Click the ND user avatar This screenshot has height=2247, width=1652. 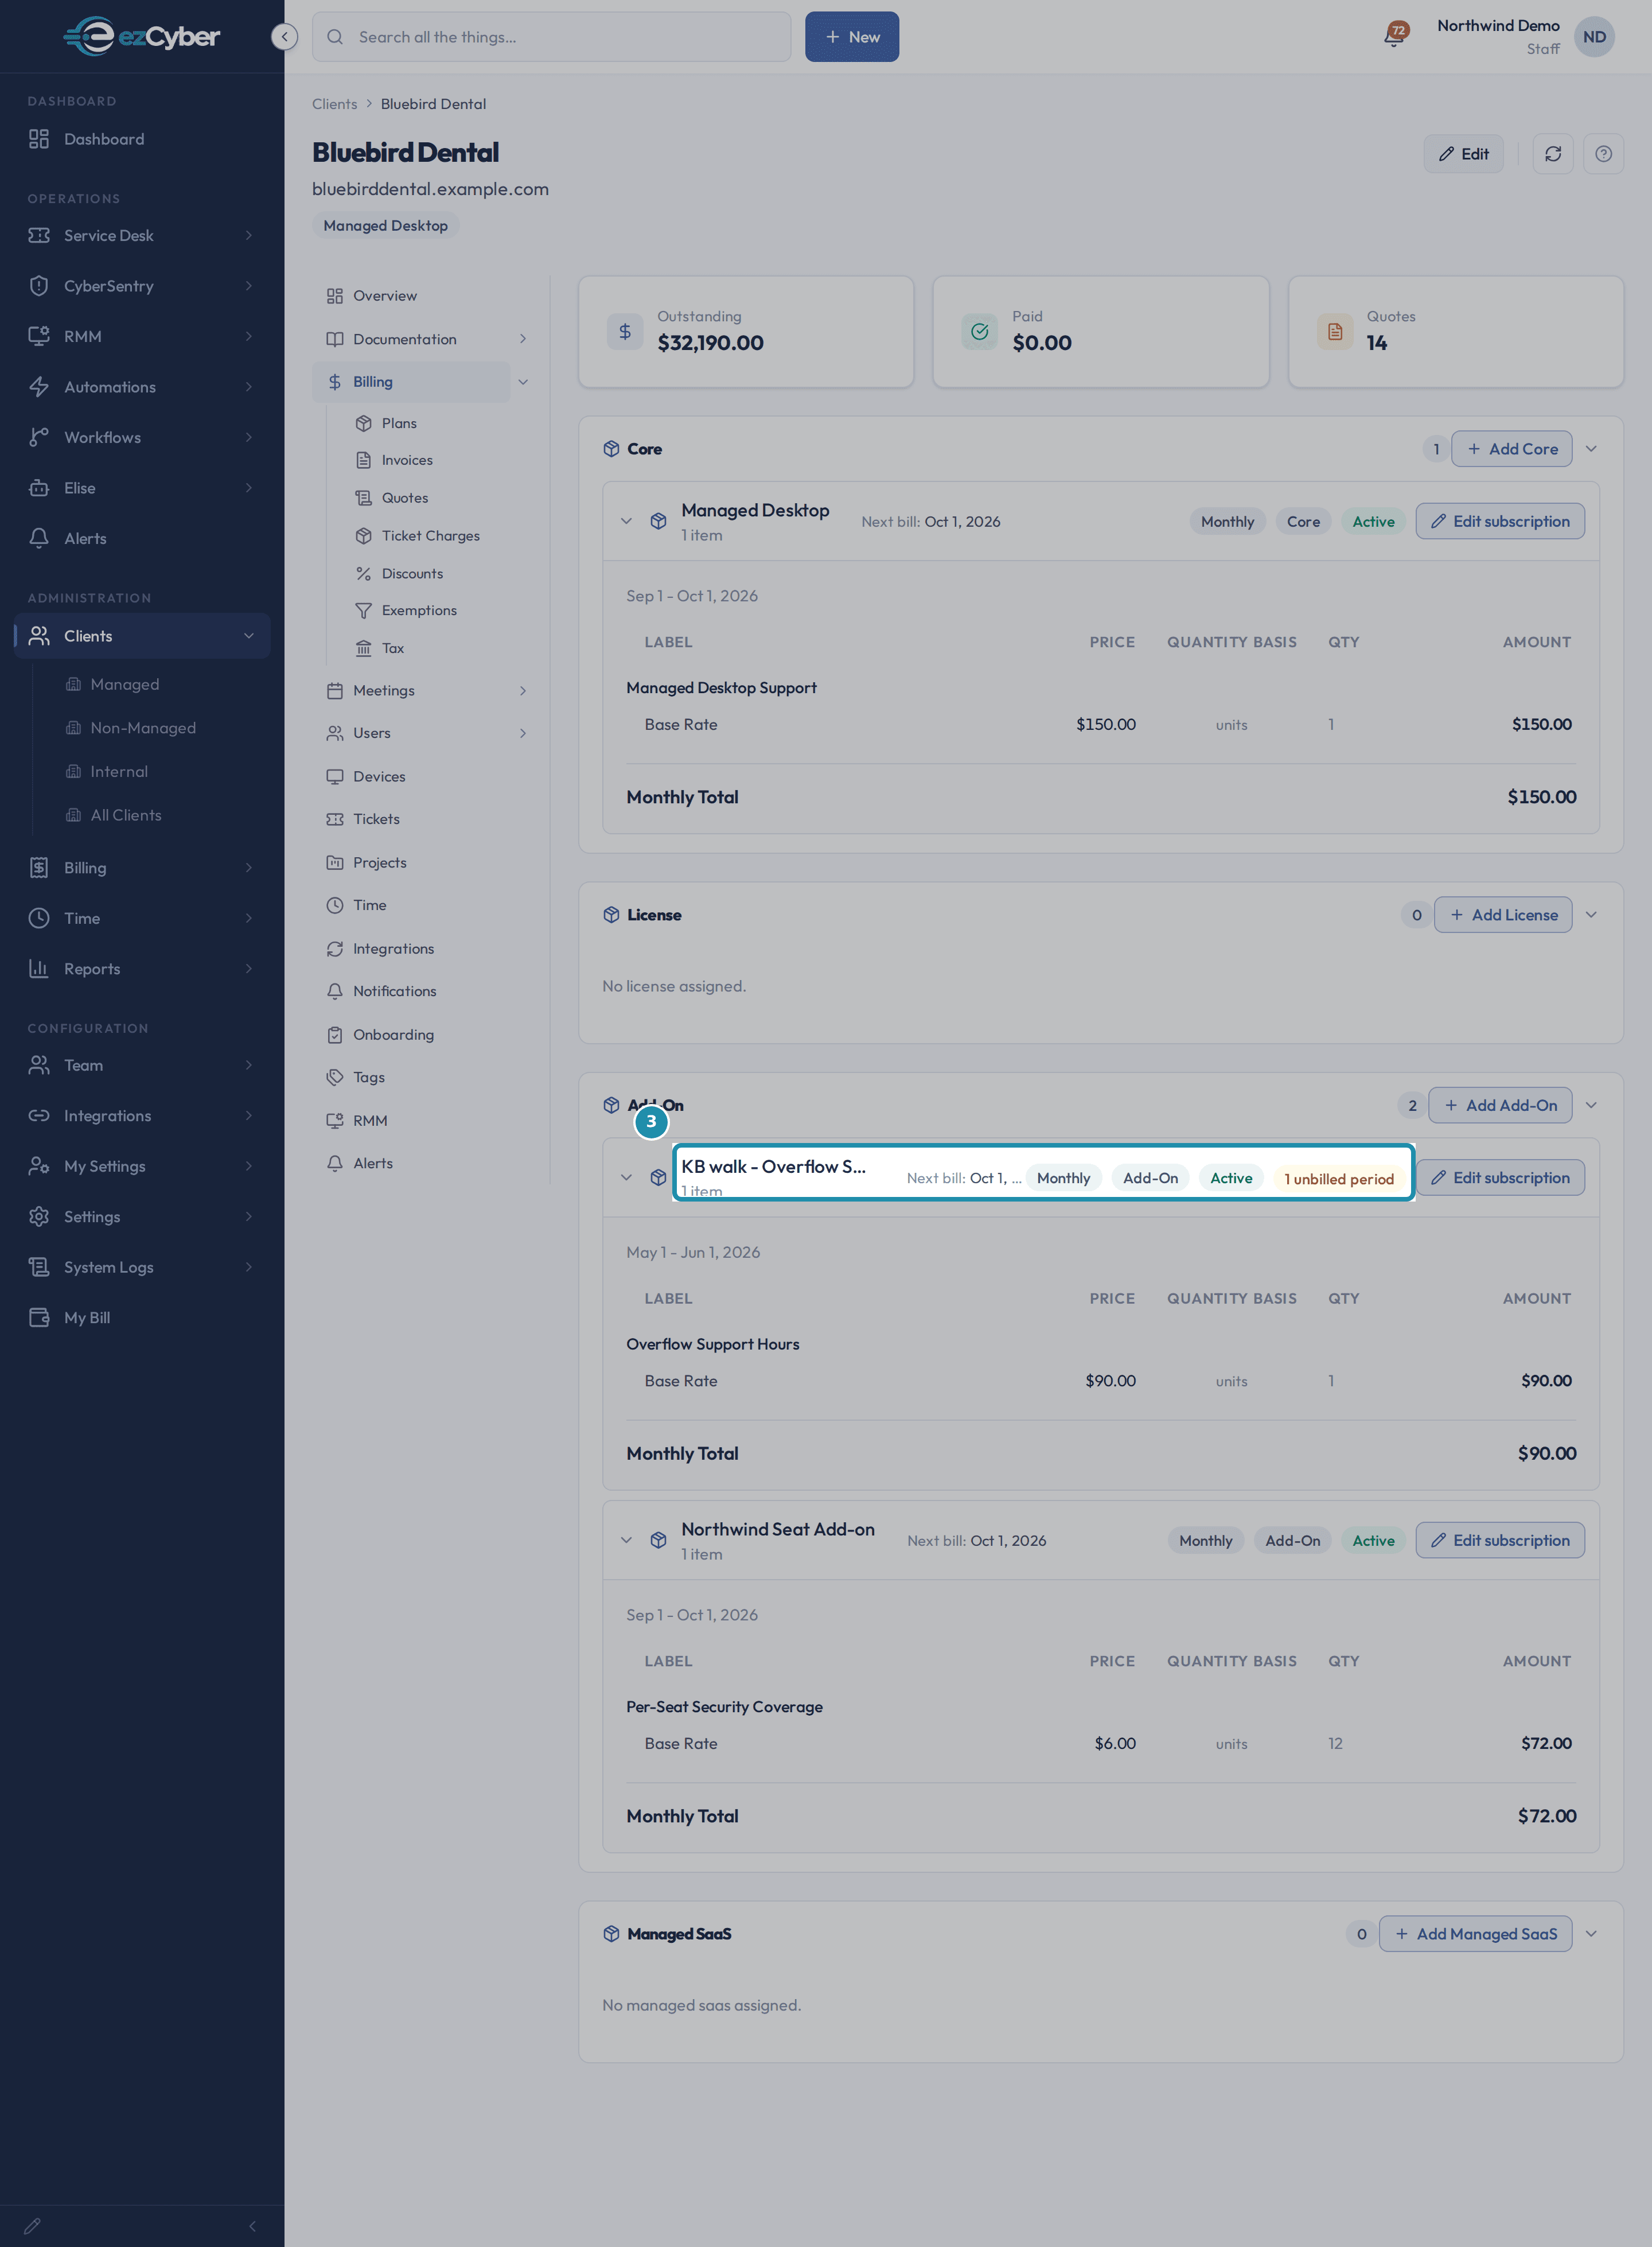point(1594,37)
